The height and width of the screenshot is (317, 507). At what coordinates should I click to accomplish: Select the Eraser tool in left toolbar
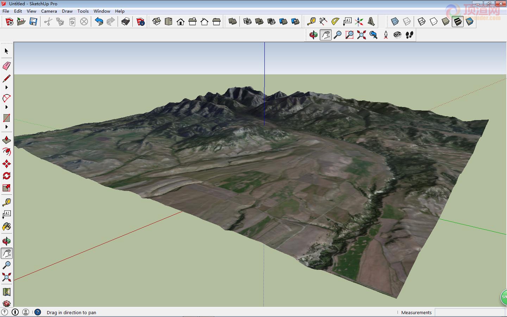(6, 66)
